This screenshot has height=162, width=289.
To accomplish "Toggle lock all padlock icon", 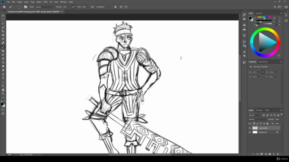I will (267, 124).
